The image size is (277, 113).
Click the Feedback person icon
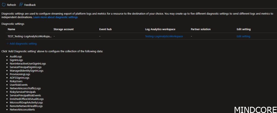coord(21,5)
